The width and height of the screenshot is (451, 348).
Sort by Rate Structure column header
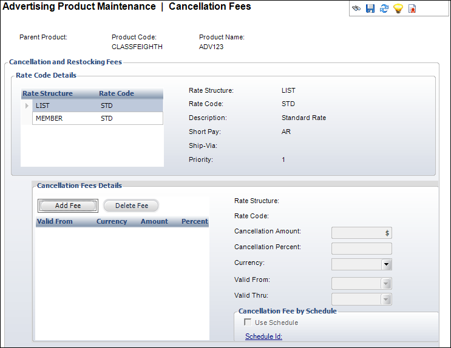[47, 93]
